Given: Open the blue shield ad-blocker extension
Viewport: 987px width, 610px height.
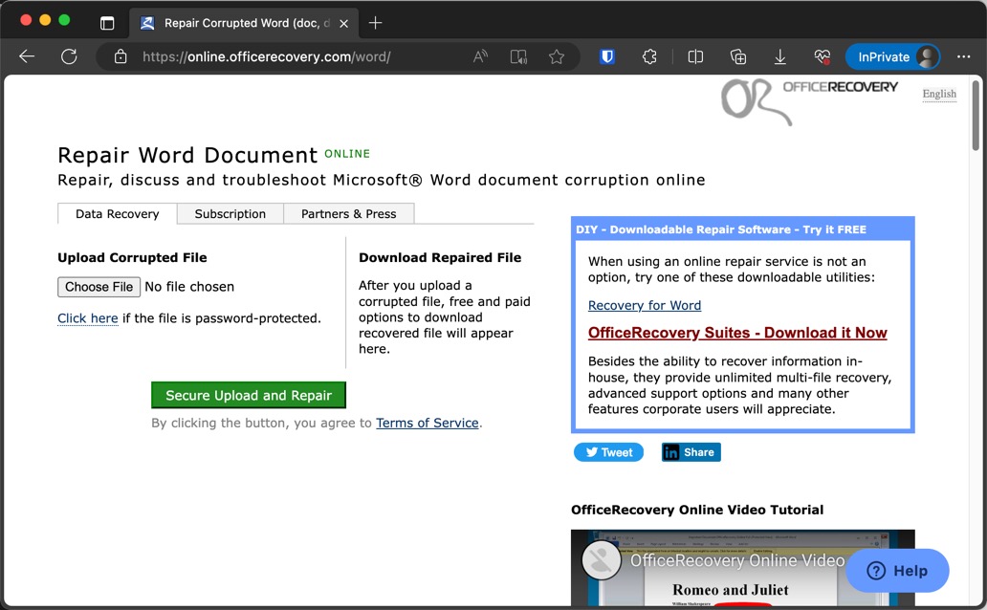Looking at the screenshot, I should (x=606, y=56).
